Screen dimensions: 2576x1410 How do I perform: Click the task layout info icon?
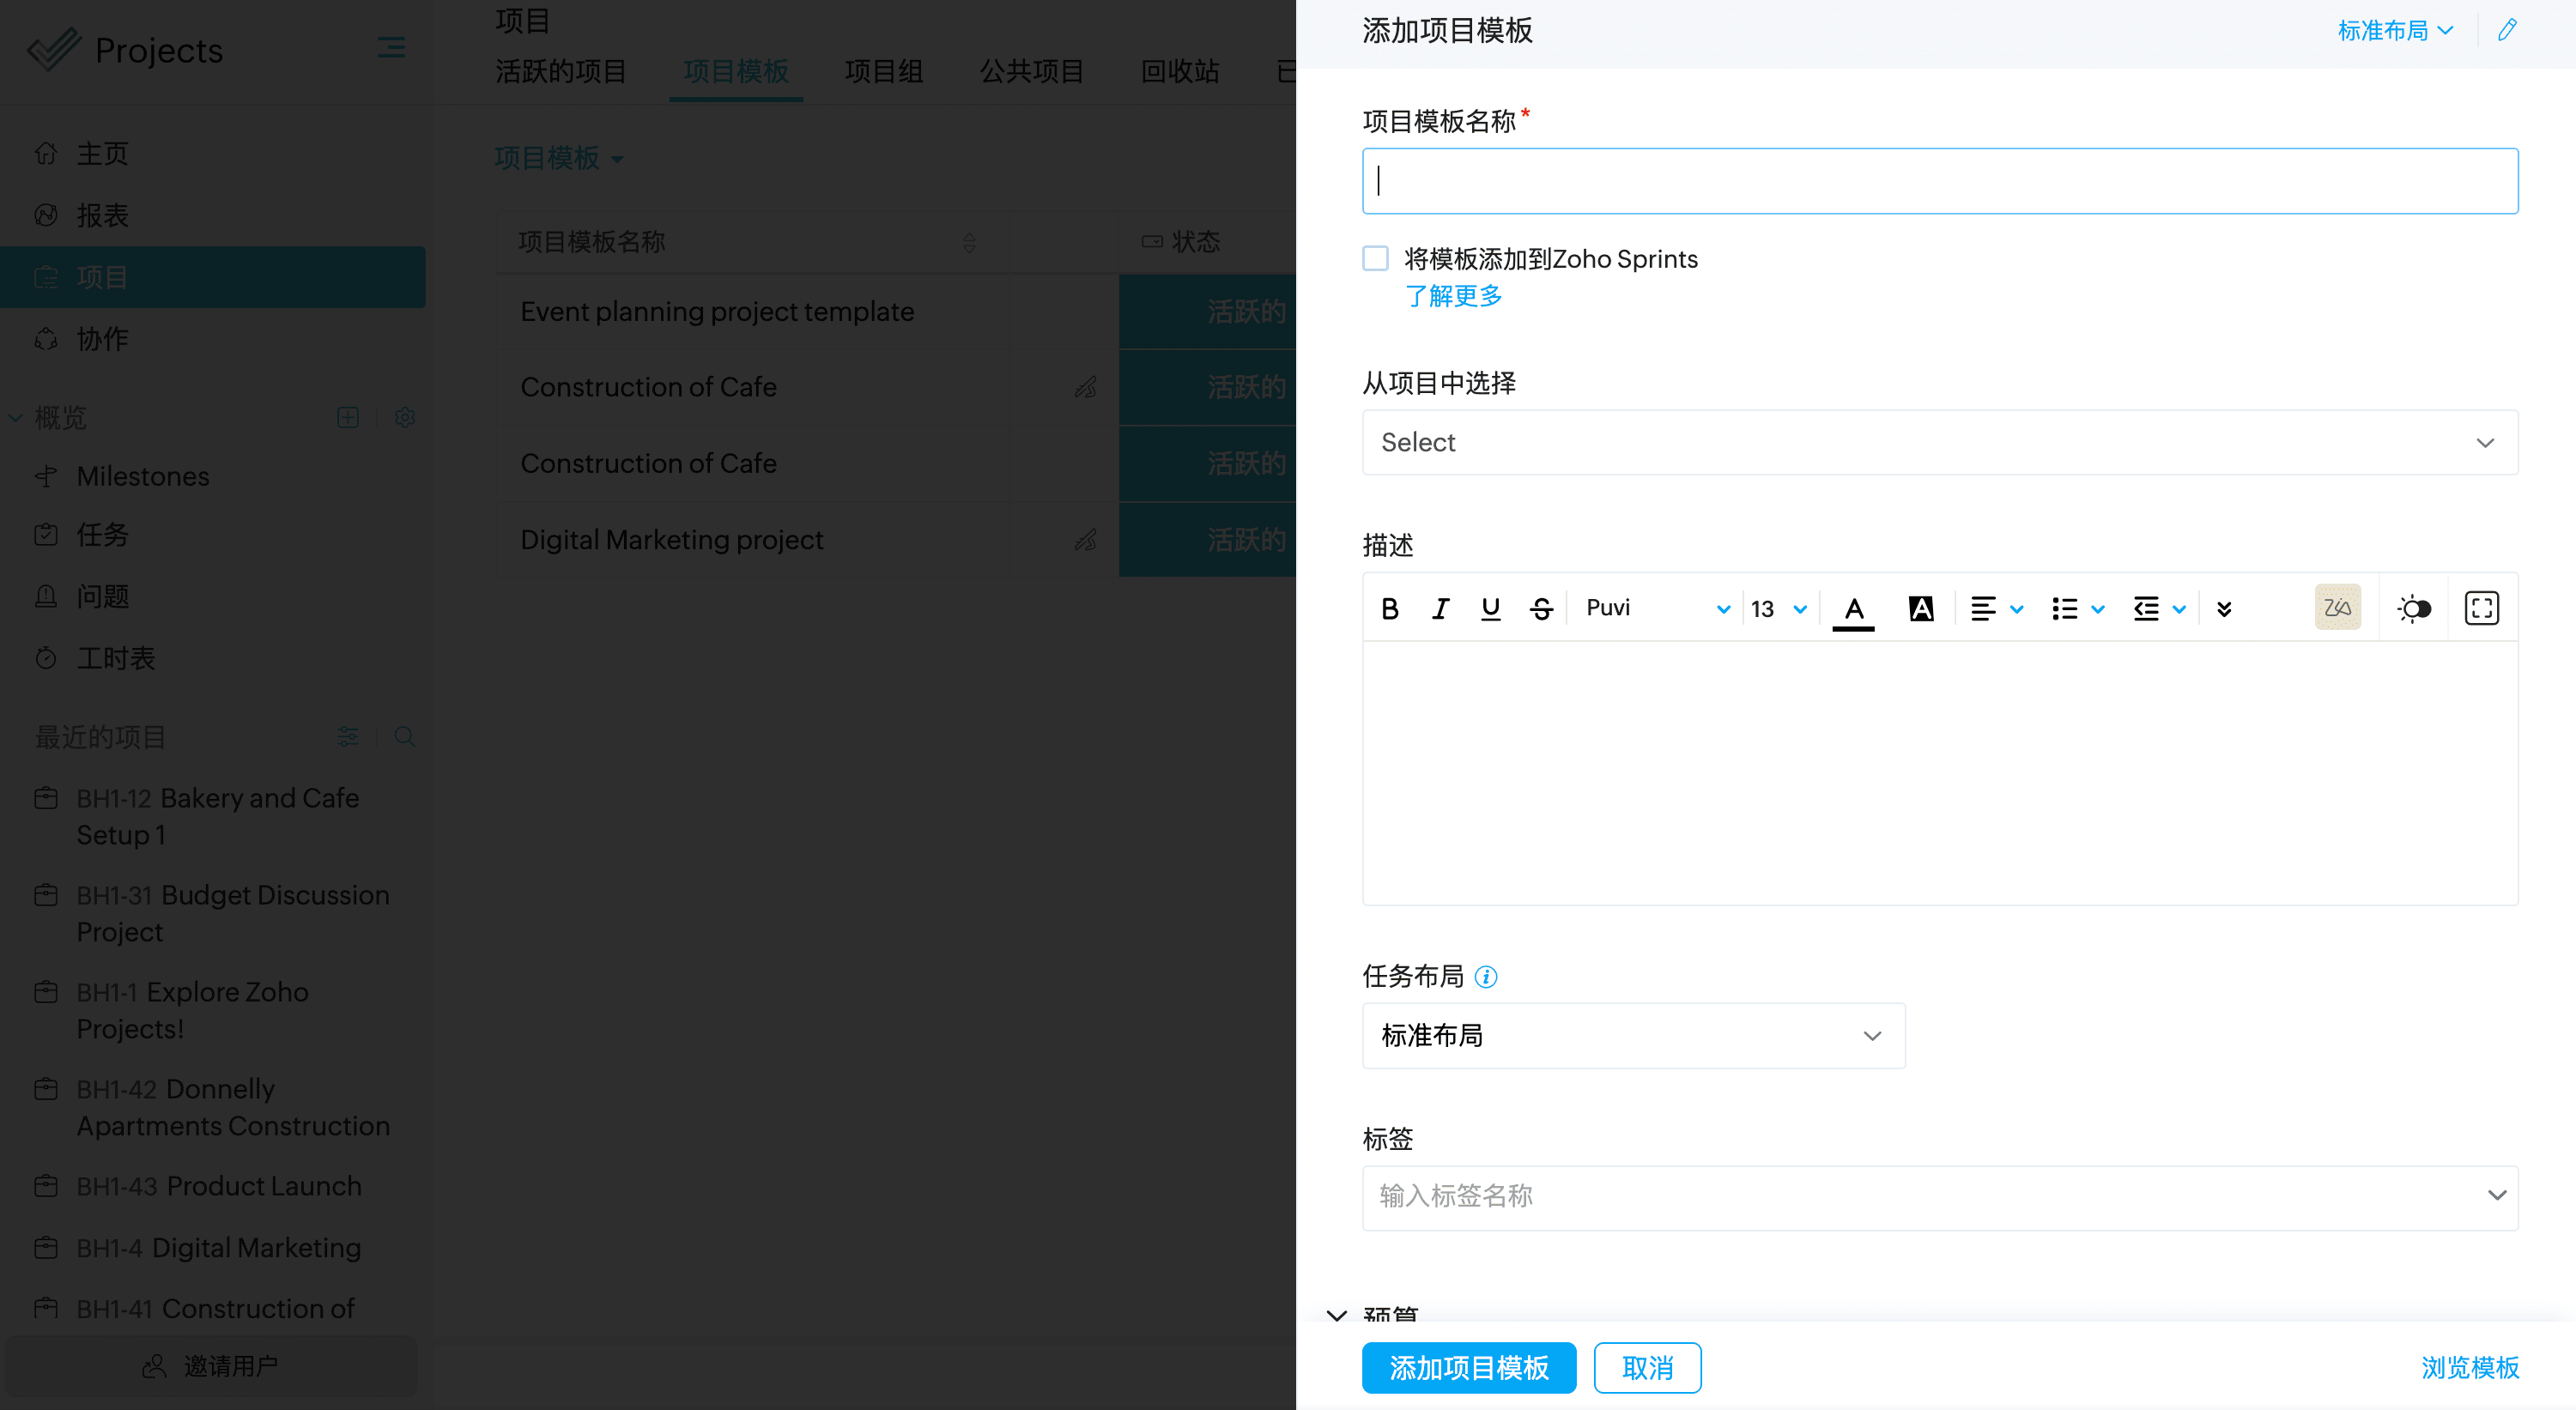click(1486, 977)
